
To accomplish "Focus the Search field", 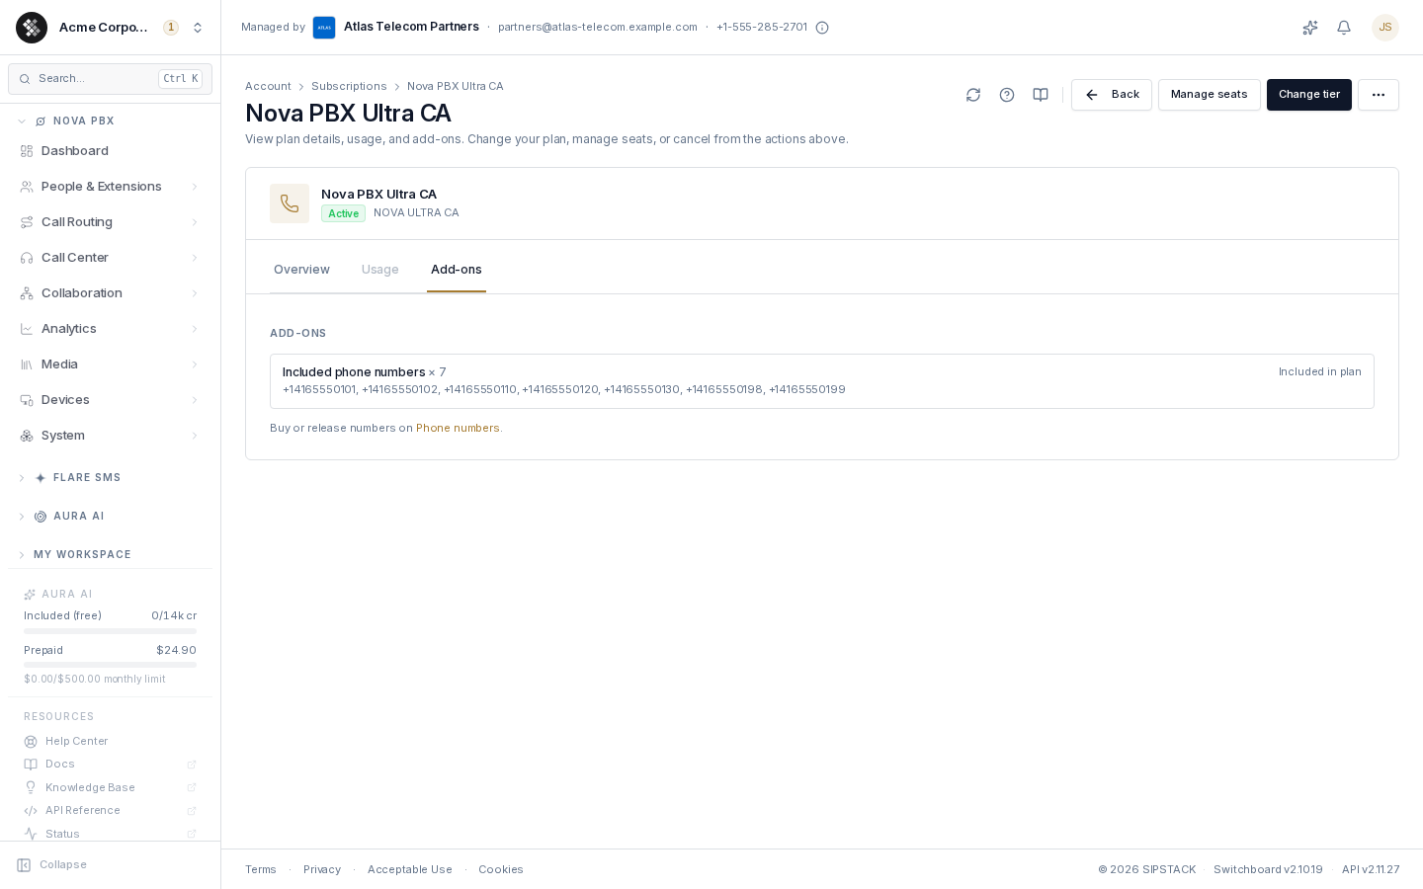I will click(110, 79).
